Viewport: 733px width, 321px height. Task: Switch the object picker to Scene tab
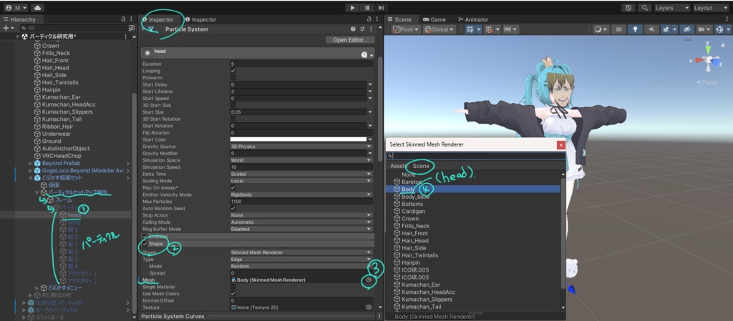[421, 166]
